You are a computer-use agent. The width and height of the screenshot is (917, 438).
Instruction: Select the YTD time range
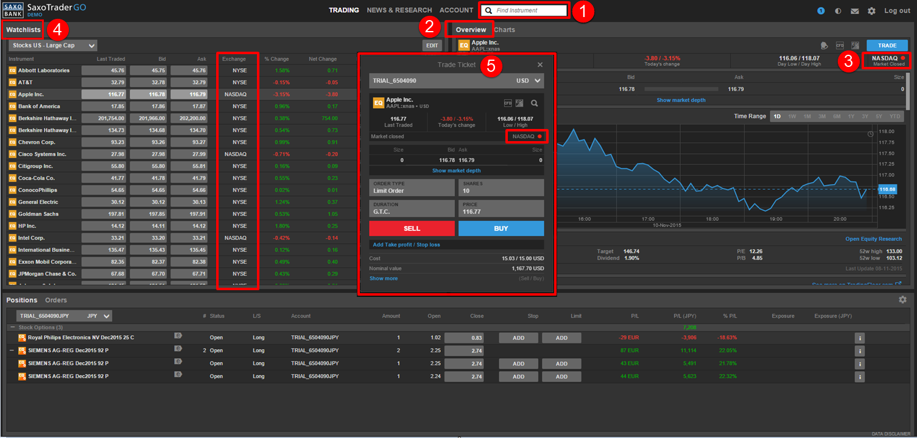894,116
